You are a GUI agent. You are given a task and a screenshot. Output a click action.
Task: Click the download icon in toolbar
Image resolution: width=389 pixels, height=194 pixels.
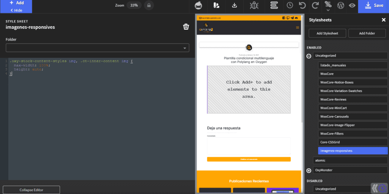click(x=234, y=5)
